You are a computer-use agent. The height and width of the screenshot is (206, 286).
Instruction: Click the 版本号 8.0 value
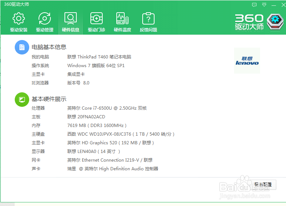pos(78,83)
